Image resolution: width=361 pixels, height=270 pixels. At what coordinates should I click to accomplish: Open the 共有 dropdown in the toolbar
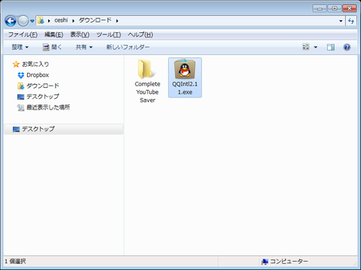click(84, 47)
